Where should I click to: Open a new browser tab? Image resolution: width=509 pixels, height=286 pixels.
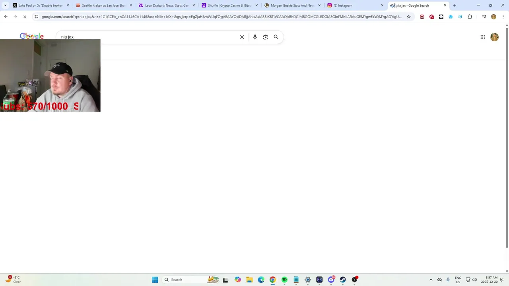(455, 6)
